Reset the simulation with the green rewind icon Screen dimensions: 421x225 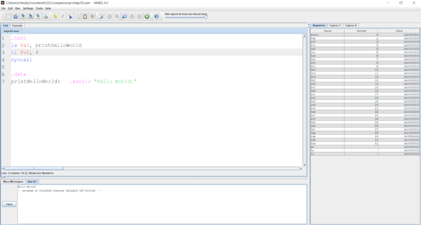[x=147, y=16]
